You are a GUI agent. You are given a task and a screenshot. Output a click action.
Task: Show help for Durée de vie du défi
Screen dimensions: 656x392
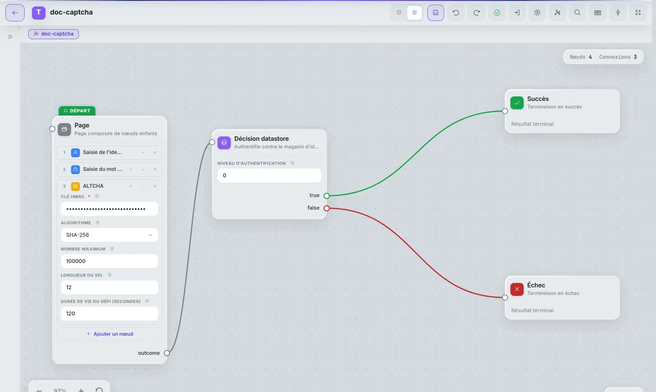pos(147,301)
